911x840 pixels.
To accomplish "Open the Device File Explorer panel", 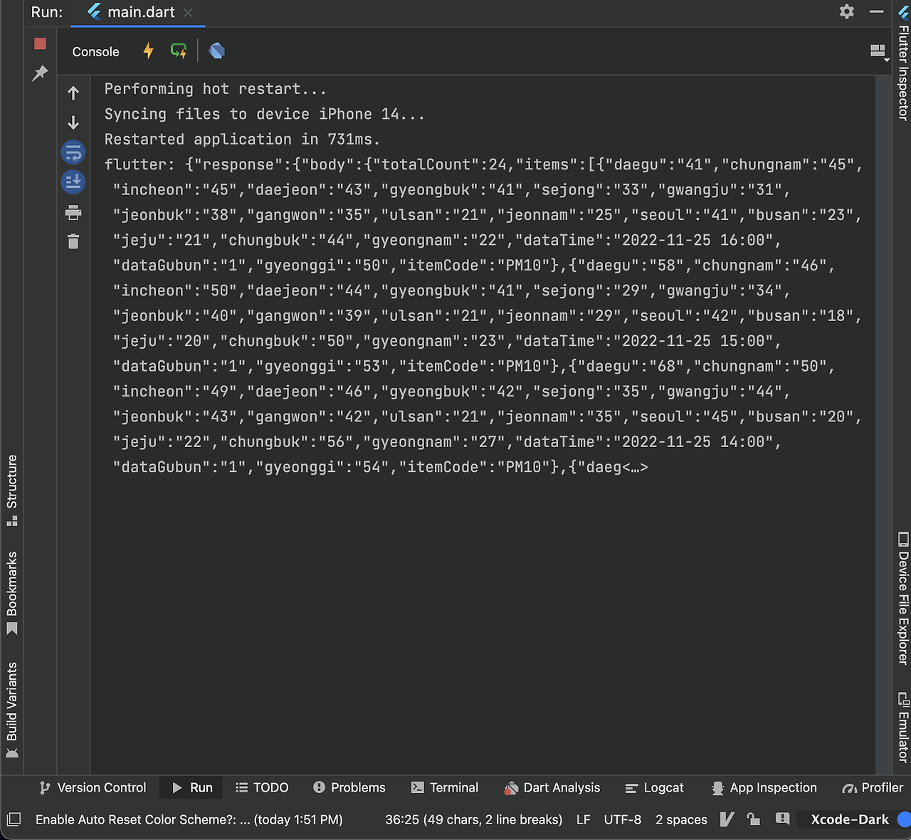I will [x=903, y=598].
